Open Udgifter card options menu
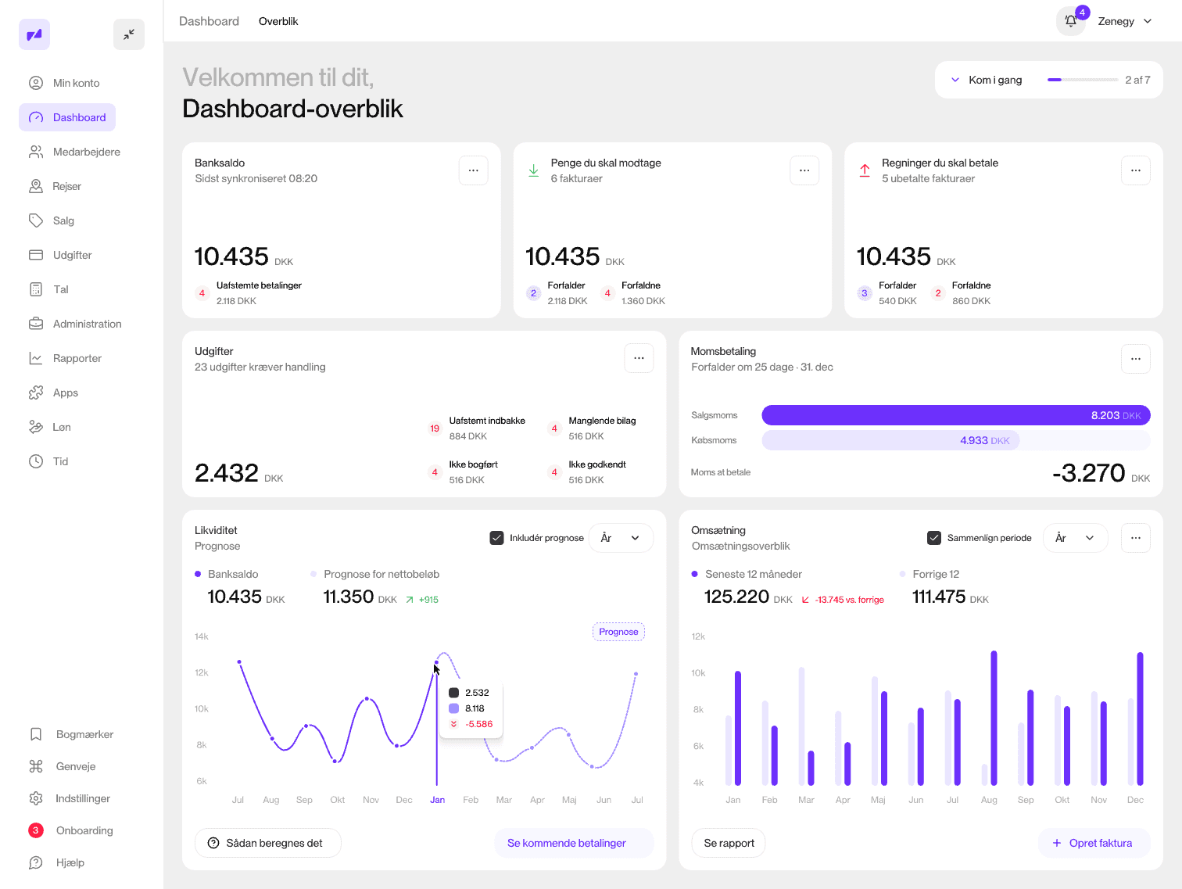 [639, 358]
